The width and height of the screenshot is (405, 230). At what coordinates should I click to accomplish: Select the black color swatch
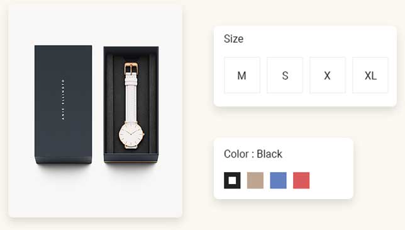232,180
